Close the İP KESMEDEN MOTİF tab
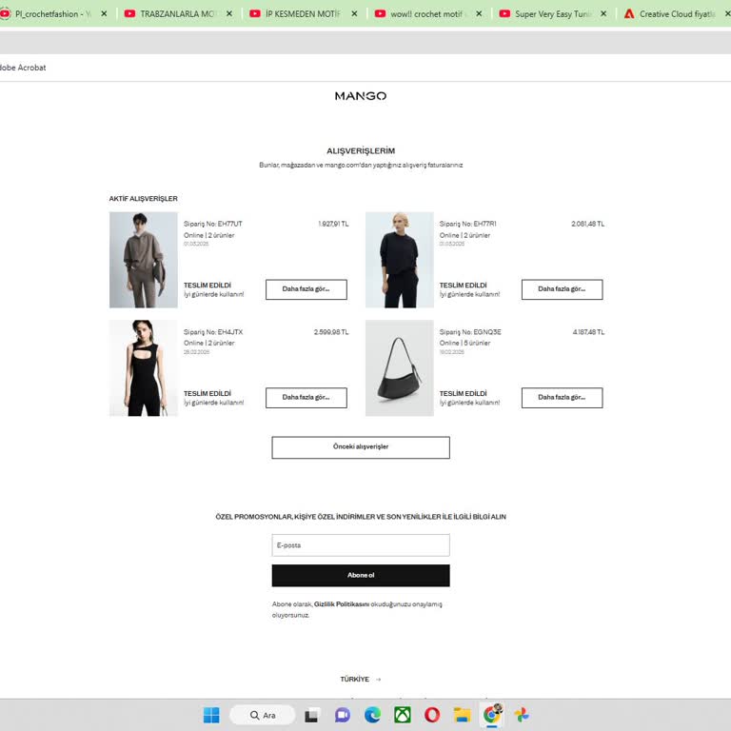This screenshot has height=731, width=731. (354, 14)
